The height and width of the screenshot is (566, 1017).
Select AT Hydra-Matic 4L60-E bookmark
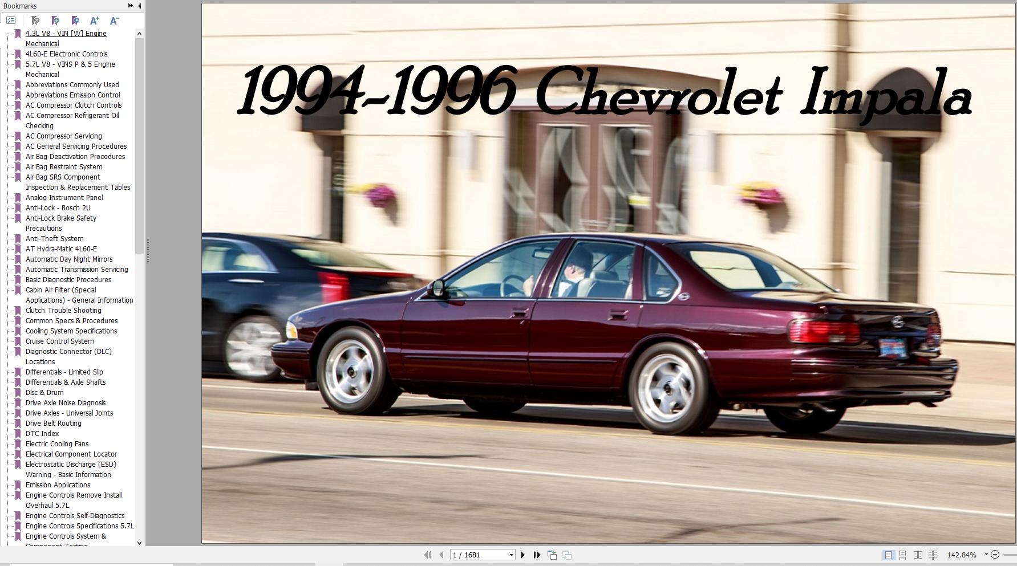61,249
